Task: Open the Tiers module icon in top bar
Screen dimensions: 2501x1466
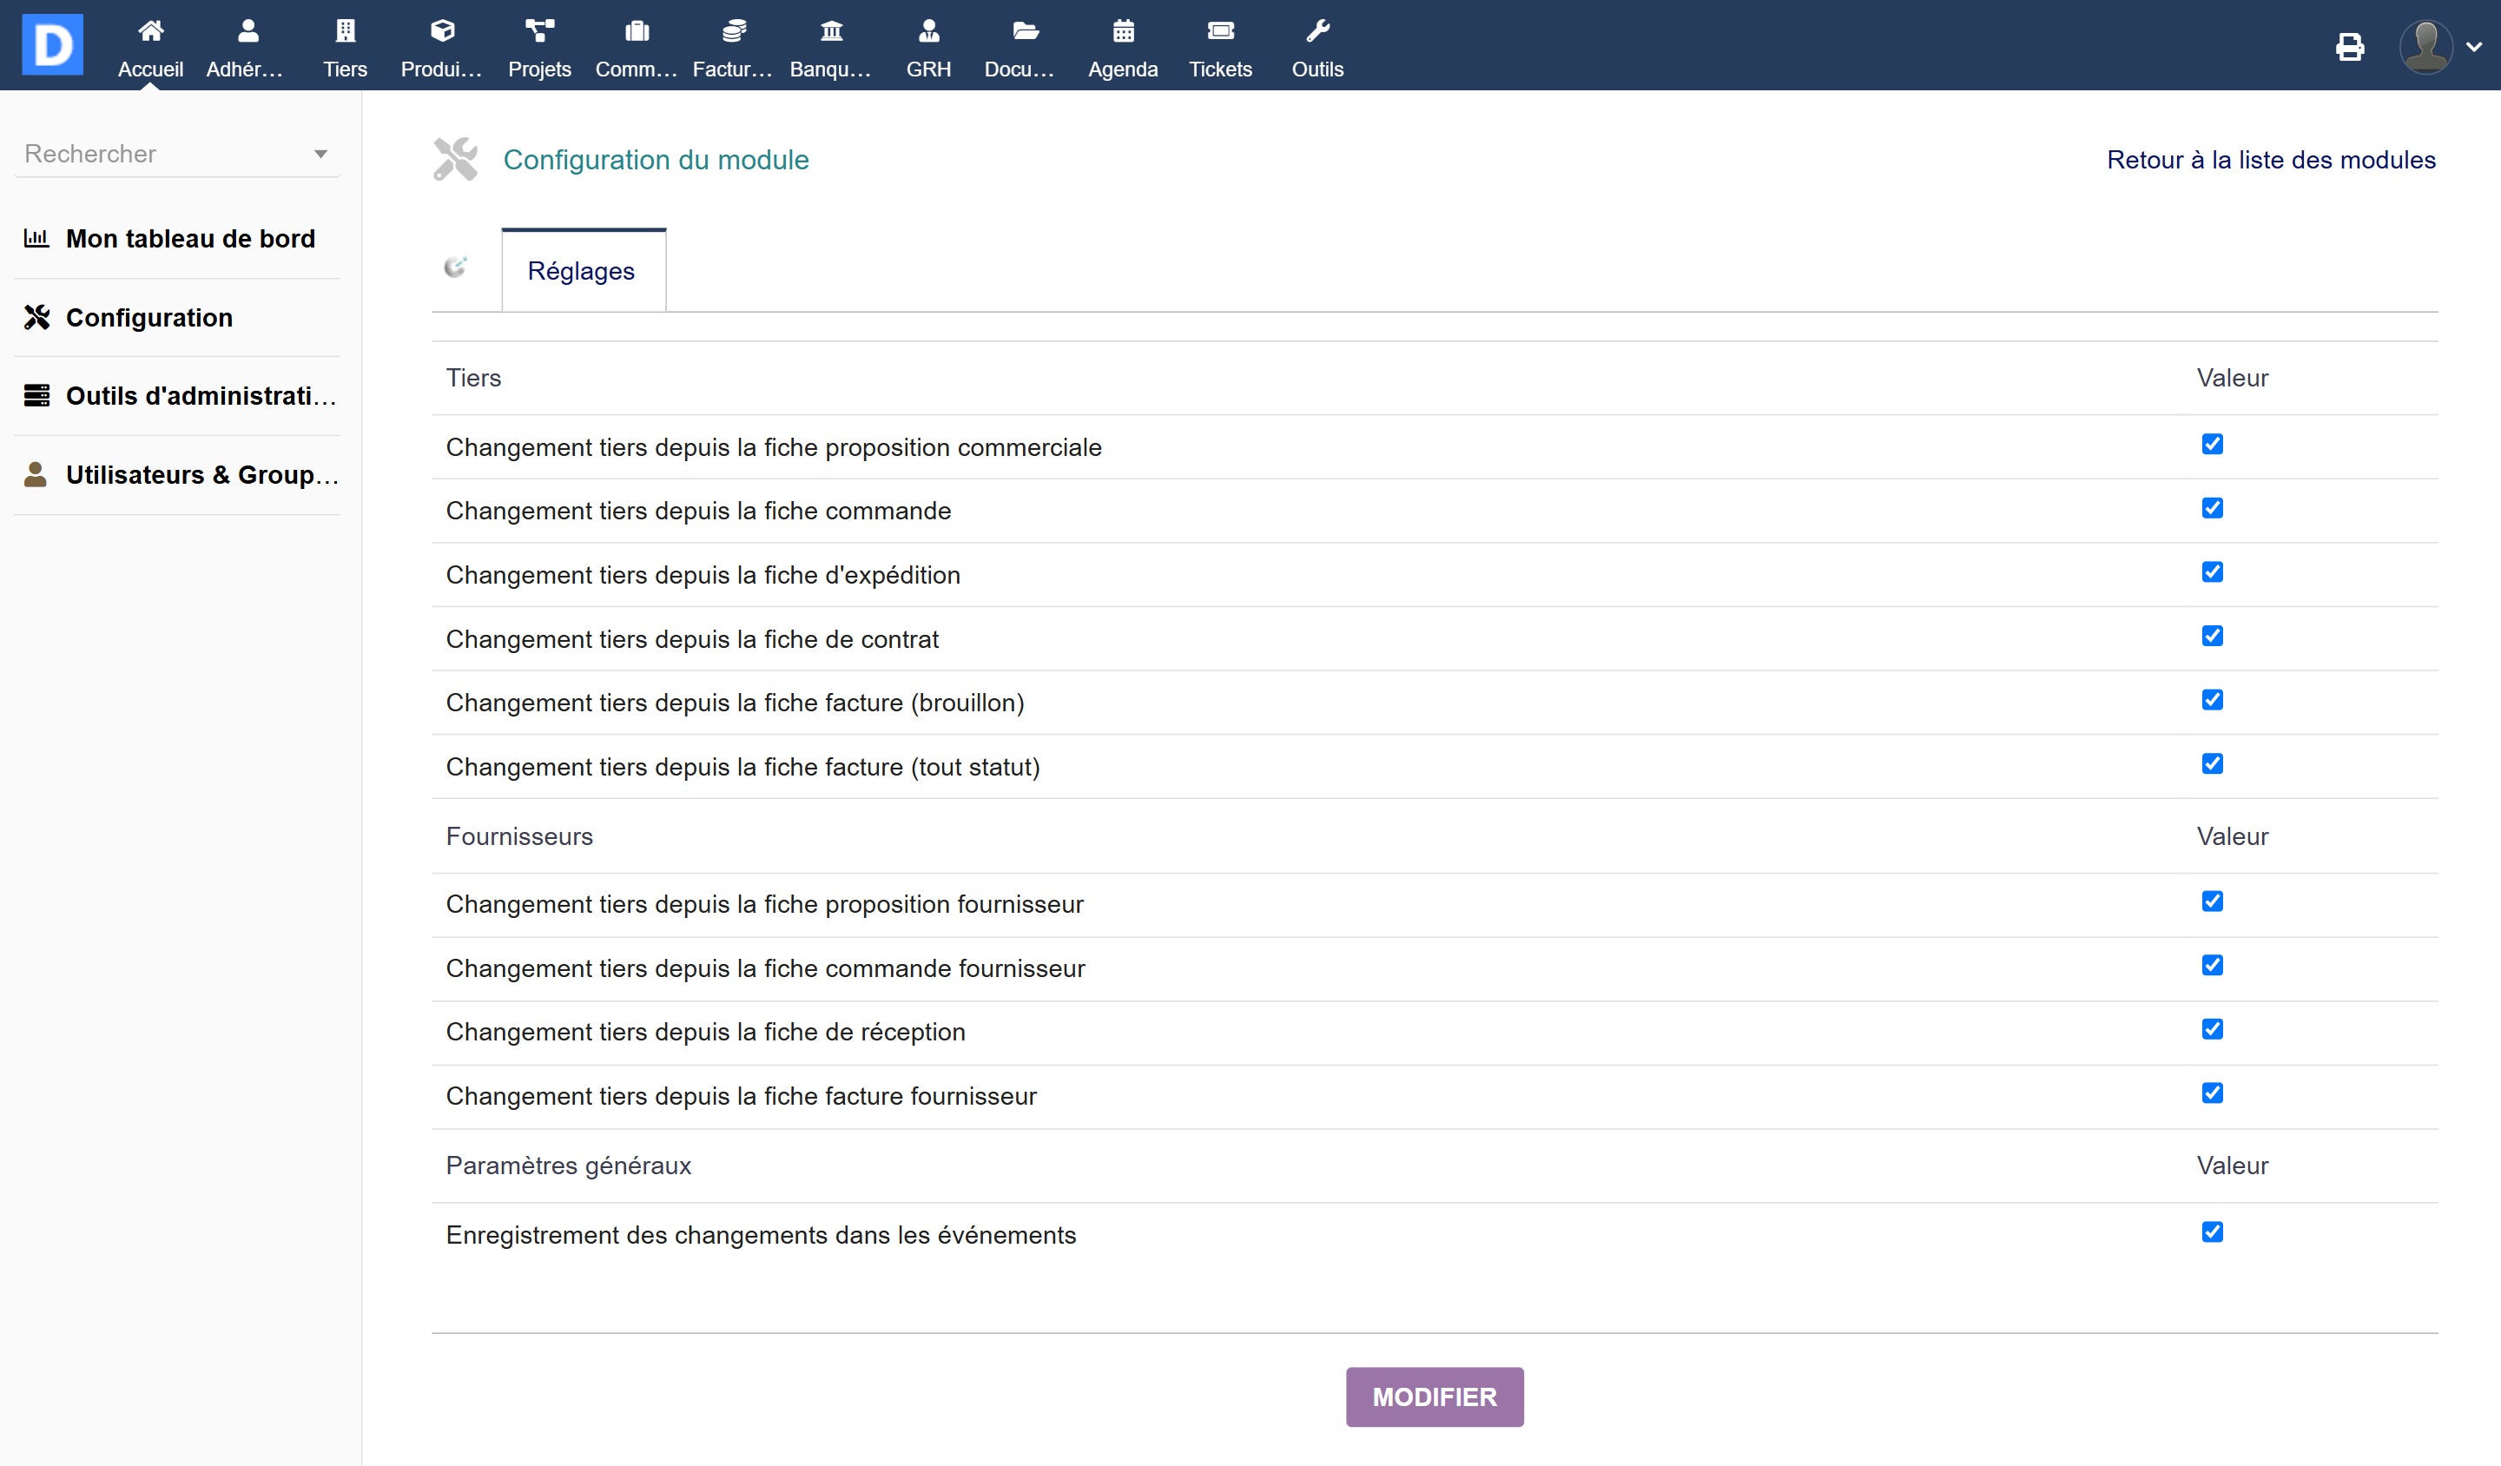Action: (345, 32)
